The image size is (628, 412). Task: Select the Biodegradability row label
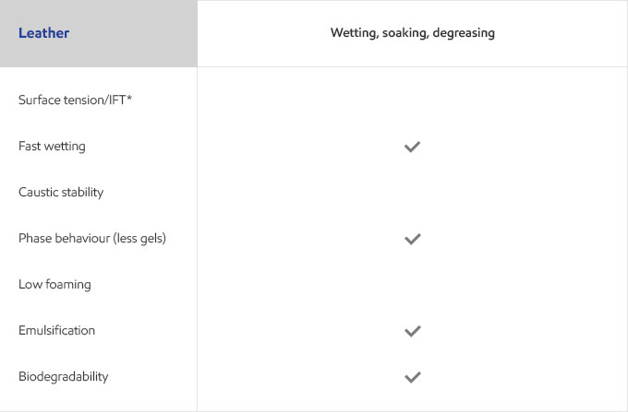[64, 376]
